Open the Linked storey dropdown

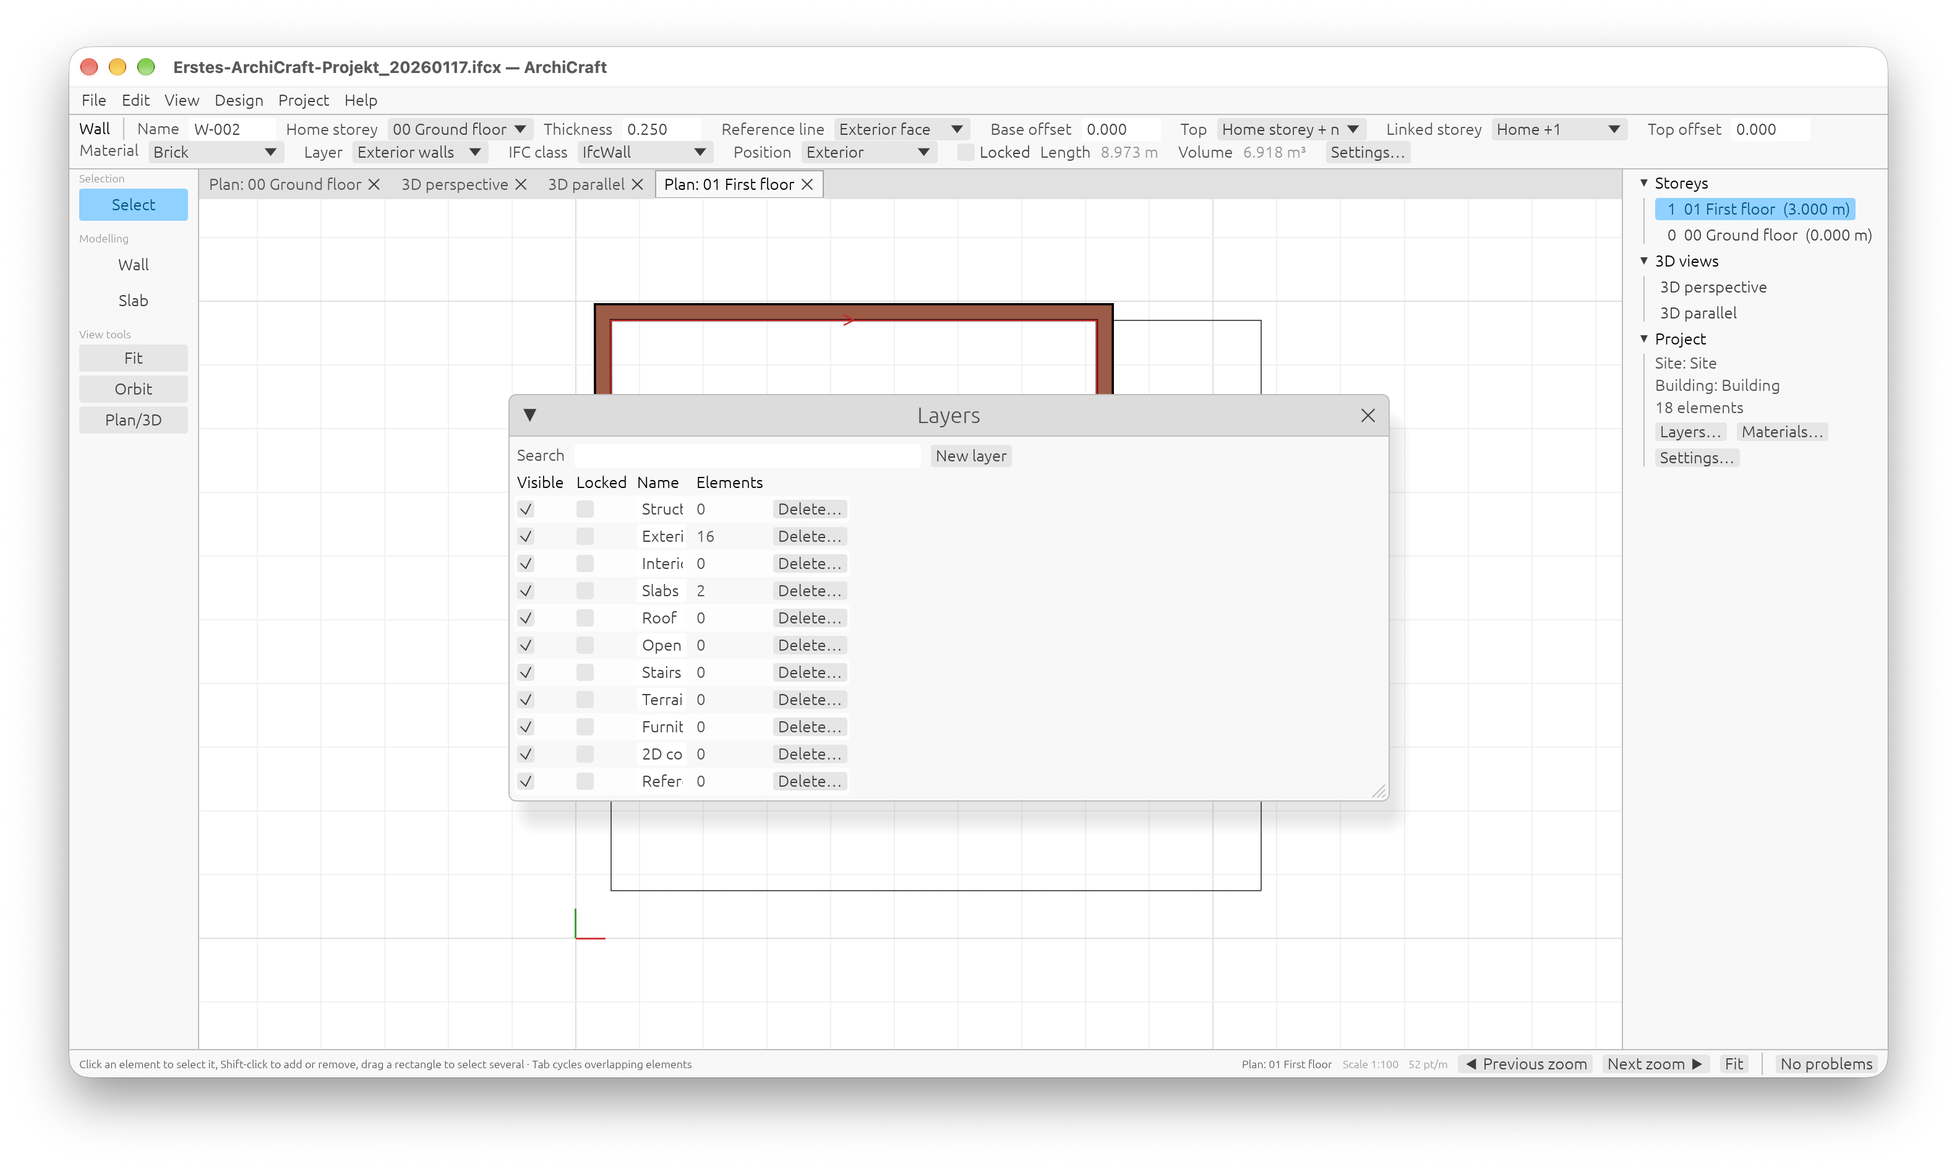tap(1559, 129)
